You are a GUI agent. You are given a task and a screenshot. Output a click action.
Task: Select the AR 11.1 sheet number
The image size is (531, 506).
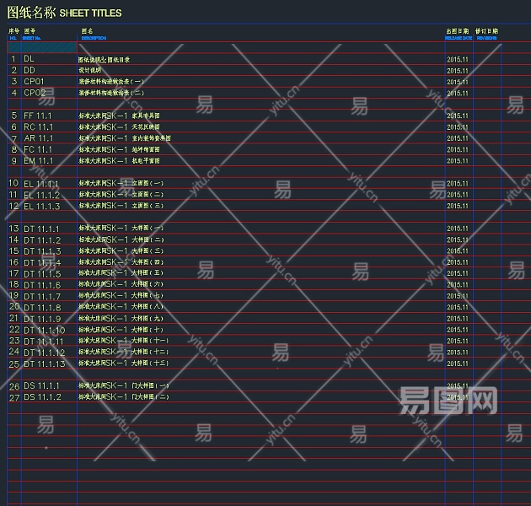(38, 138)
